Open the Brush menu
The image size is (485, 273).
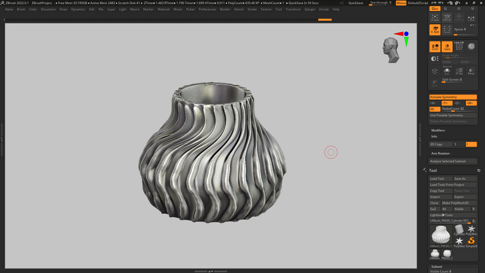click(x=21, y=9)
